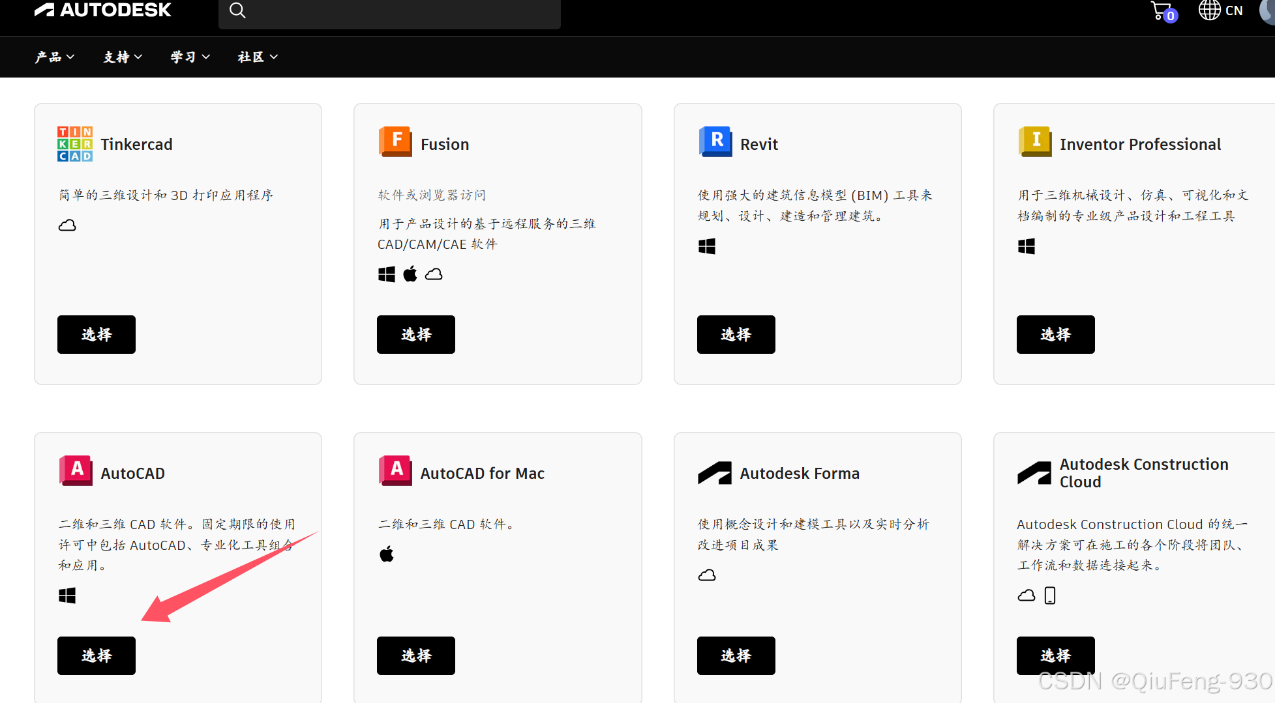1275x703 pixels.
Task: Expand the 学习 menu
Action: click(x=190, y=57)
